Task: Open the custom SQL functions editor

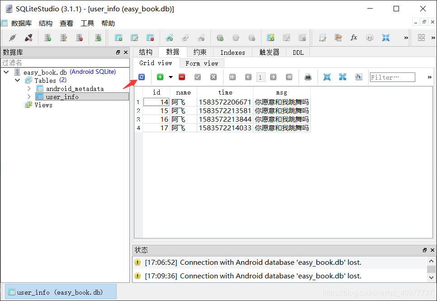Action: pos(354,38)
